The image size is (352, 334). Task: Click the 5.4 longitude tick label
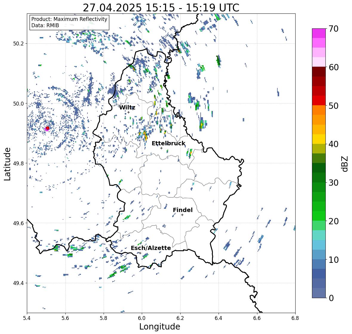(x=27, y=318)
